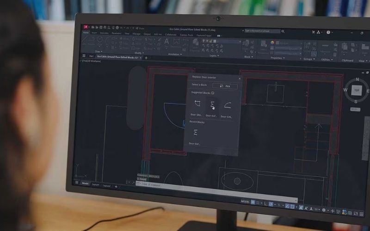Select the Text tool in Annotation panel
This screenshot has width=370, height=231.
pyautogui.click(x=166, y=42)
